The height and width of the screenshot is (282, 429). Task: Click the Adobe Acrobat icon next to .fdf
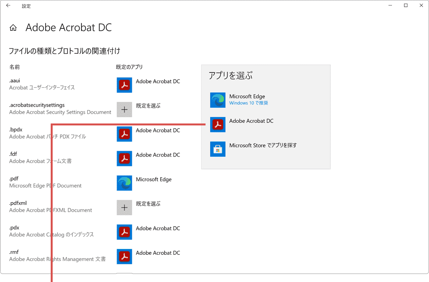click(124, 159)
